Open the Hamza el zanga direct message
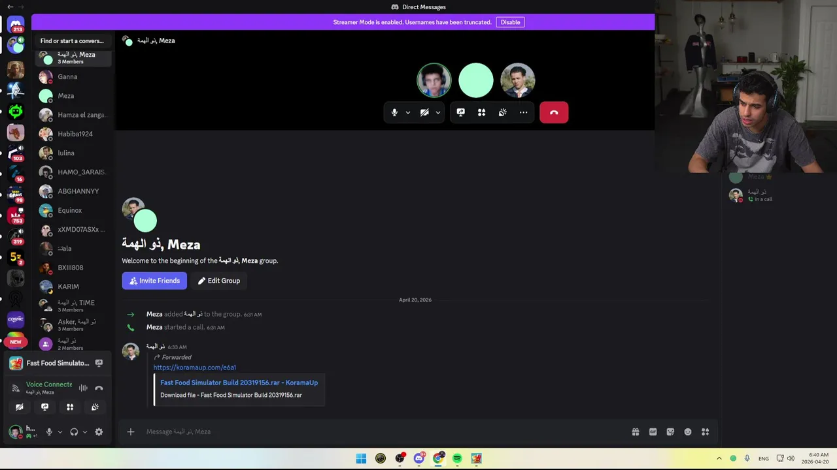The width and height of the screenshot is (837, 470). coord(73,115)
